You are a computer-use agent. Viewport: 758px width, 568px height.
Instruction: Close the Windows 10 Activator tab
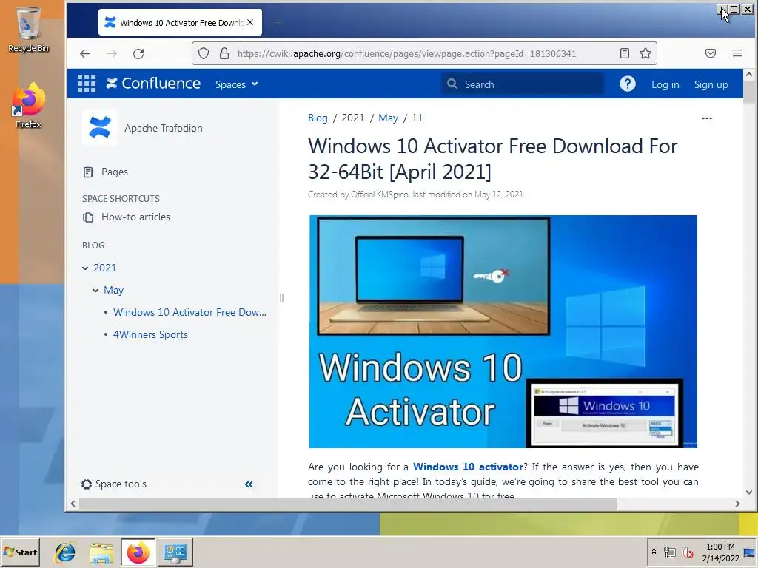250,22
